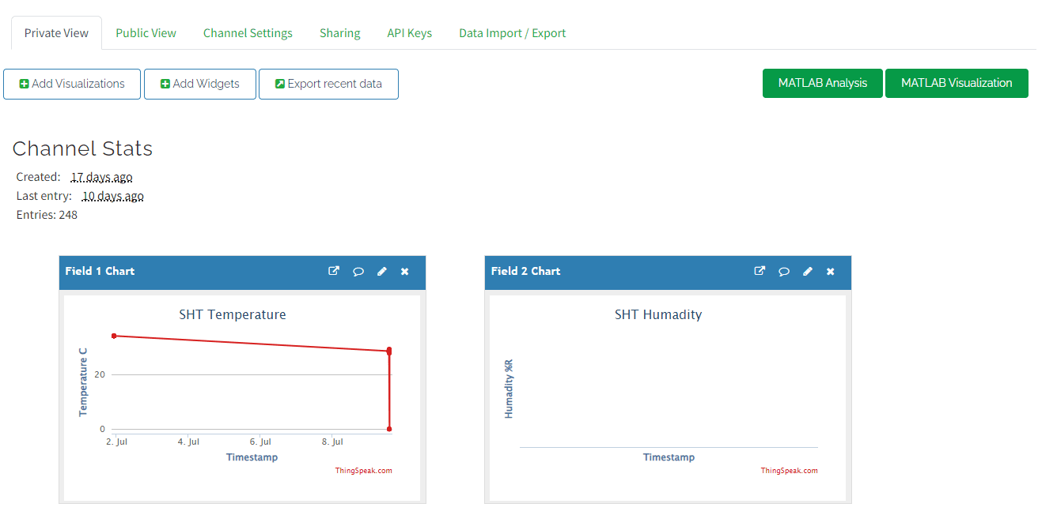The image size is (1038, 515).
Task: Click the Add Visualizations button
Action: [72, 84]
